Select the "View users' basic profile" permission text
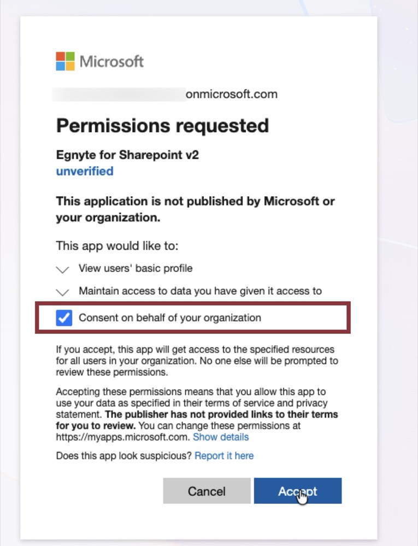The width and height of the screenshot is (418, 546). pos(136,268)
